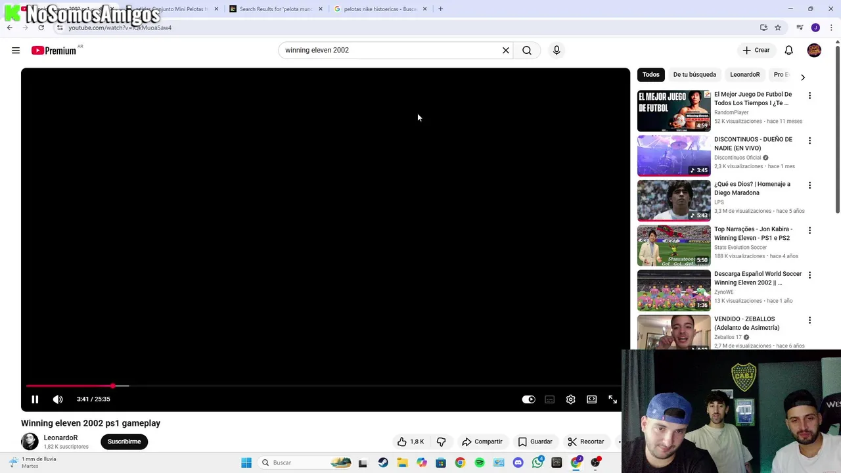
Task: Clear the search text with the X icon
Action: coord(506,51)
